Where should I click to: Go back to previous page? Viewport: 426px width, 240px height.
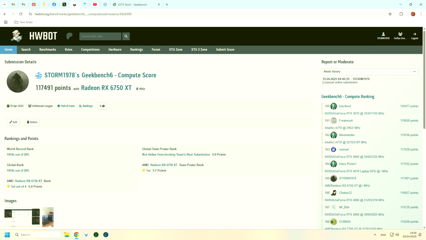tap(5, 14)
